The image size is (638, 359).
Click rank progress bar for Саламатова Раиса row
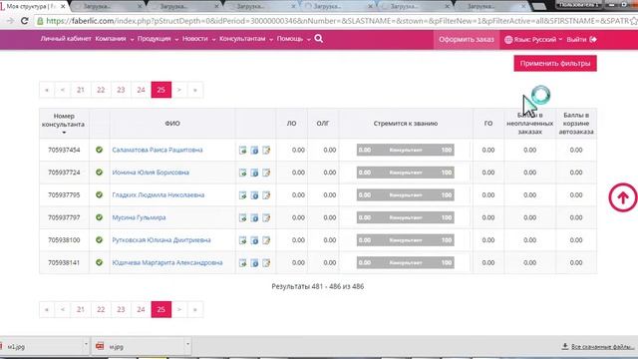(x=406, y=150)
